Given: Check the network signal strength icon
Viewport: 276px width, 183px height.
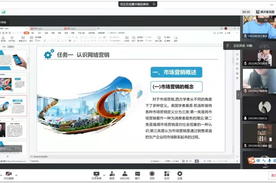Looking at the screenshot, I should (x=4, y=12).
